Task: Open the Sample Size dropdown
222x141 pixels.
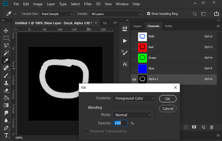Action: (56, 14)
